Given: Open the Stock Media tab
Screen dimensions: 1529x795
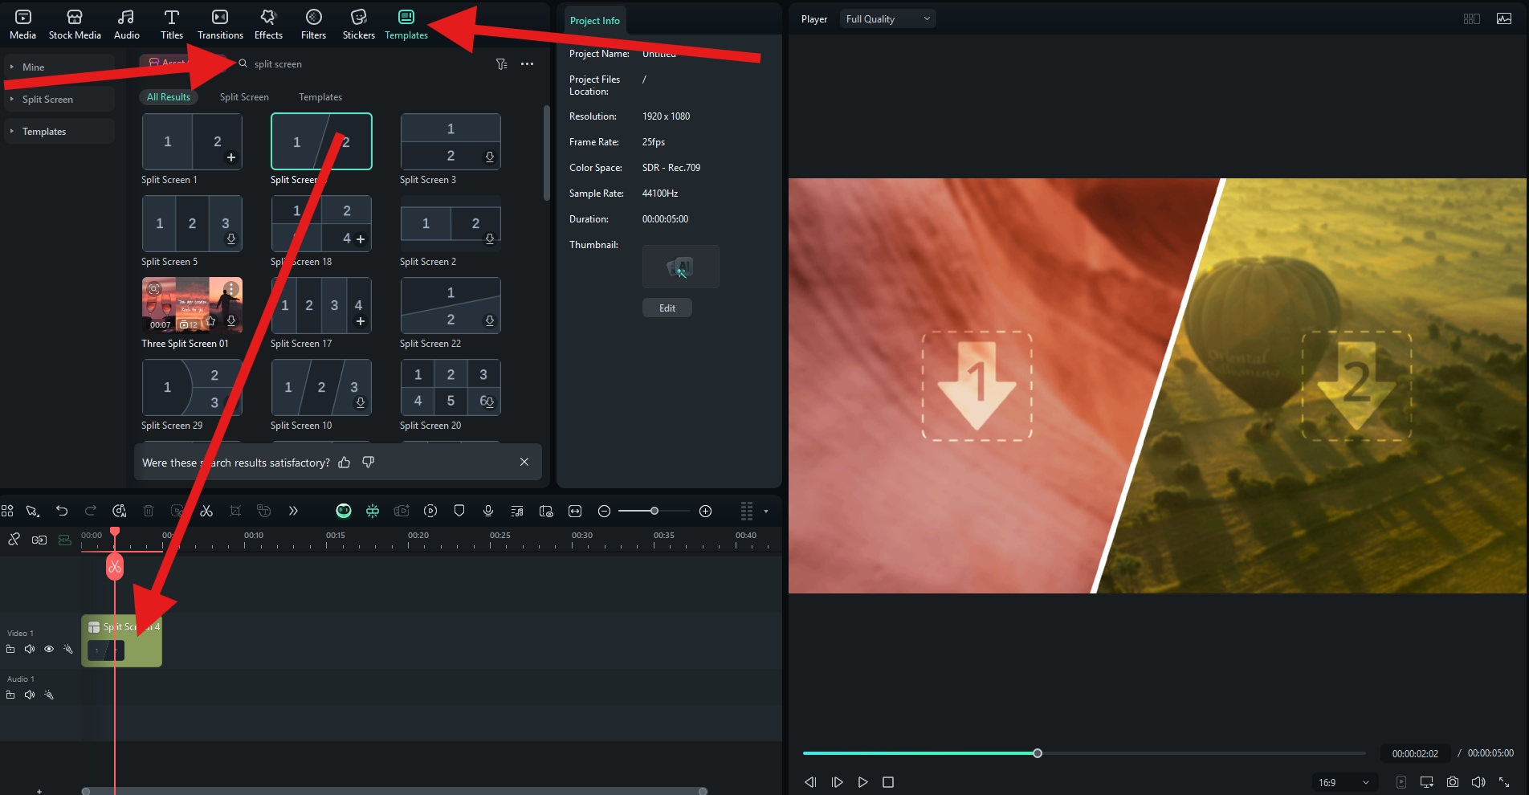Looking at the screenshot, I should [x=75, y=24].
